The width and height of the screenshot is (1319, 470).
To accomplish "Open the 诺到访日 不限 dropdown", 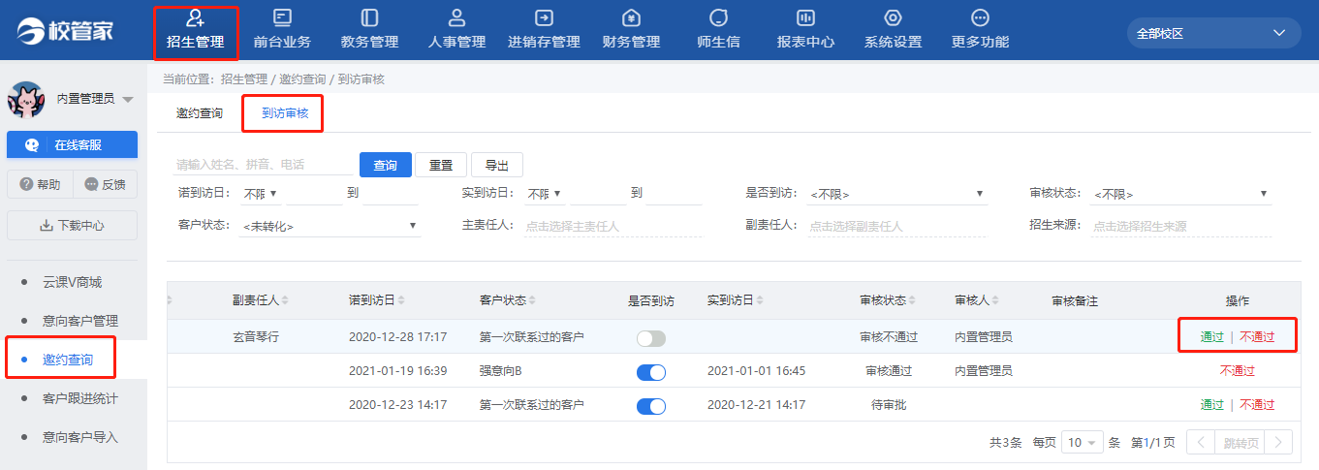I will point(261,194).
